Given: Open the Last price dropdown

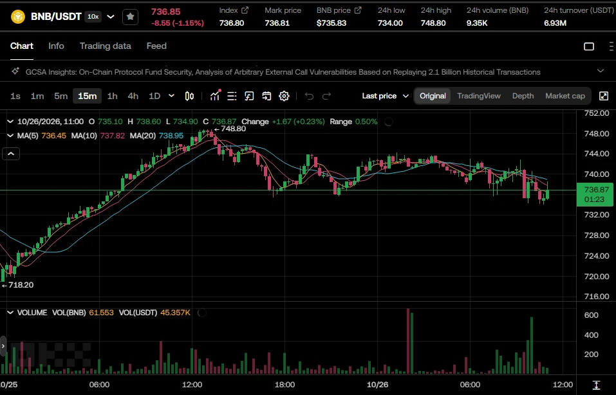Looking at the screenshot, I should tap(385, 96).
